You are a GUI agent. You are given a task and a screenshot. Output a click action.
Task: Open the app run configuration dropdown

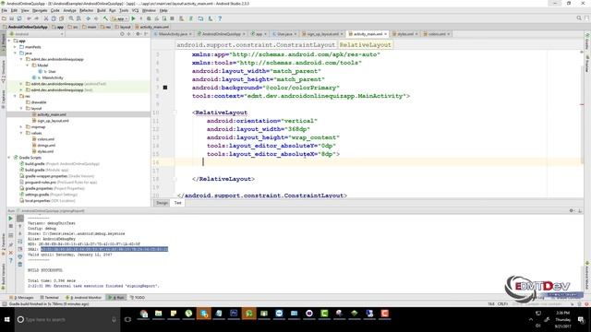click(120, 18)
